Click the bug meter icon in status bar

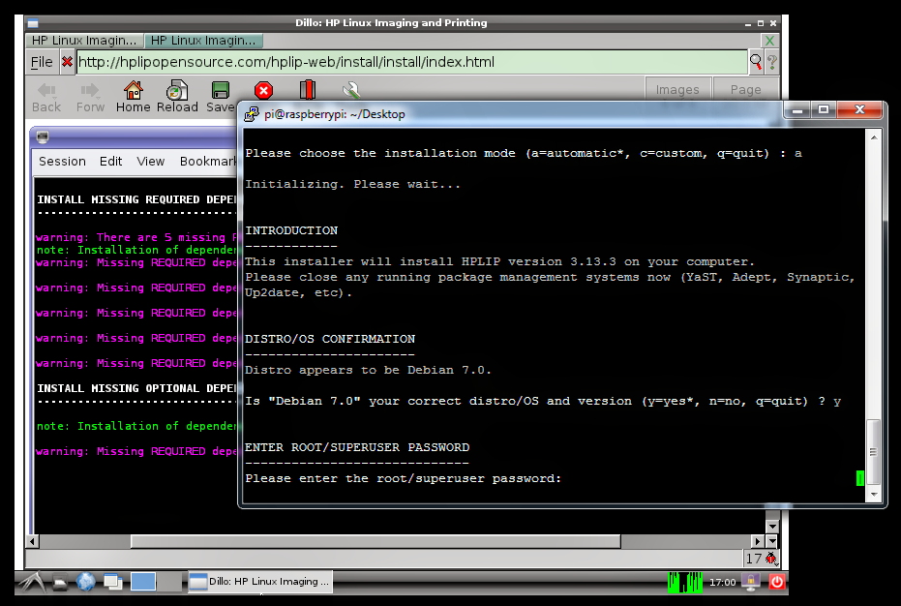(771, 559)
